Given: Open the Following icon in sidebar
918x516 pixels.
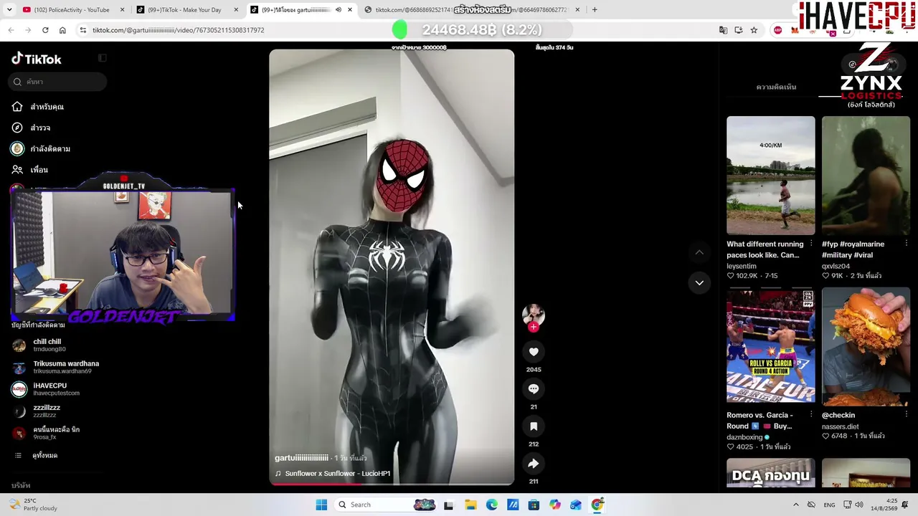Looking at the screenshot, I should 17,148.
